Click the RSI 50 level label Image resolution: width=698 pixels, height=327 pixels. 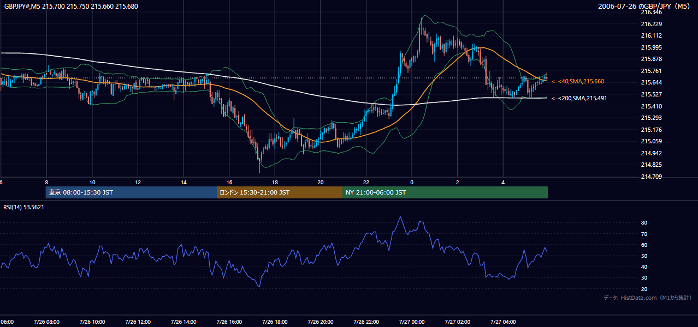[644, 256]
